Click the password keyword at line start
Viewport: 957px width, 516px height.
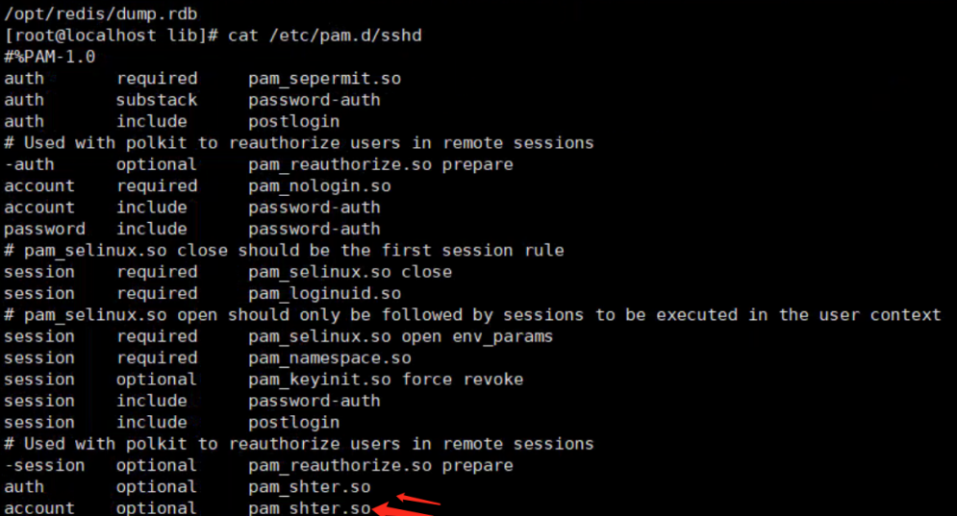click(44, 229)
